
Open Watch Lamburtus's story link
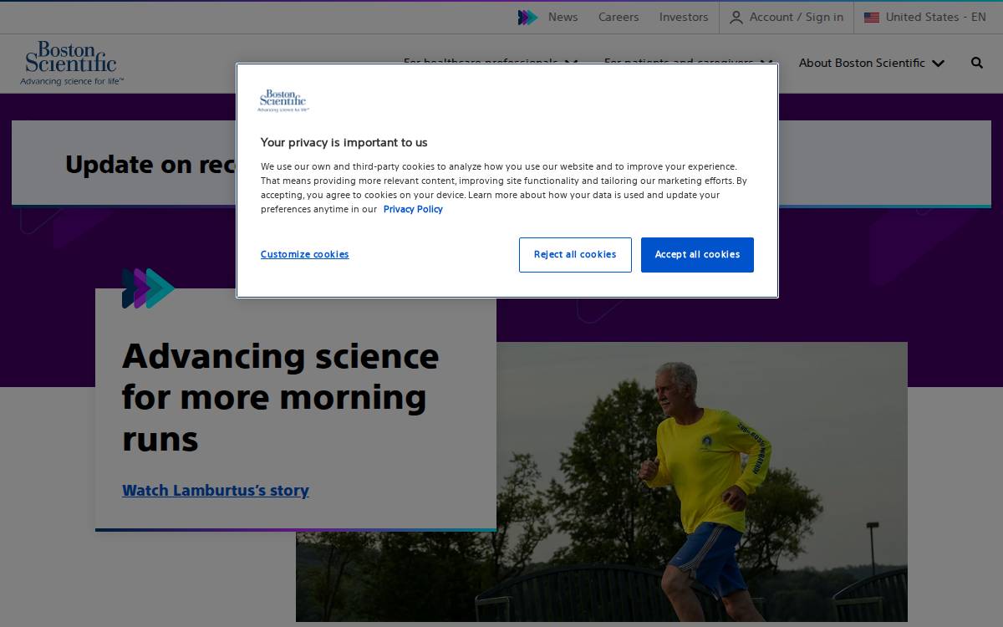[x=216, y=491]
